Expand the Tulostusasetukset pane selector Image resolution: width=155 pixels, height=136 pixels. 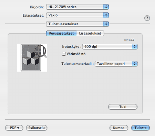(77, 24)
